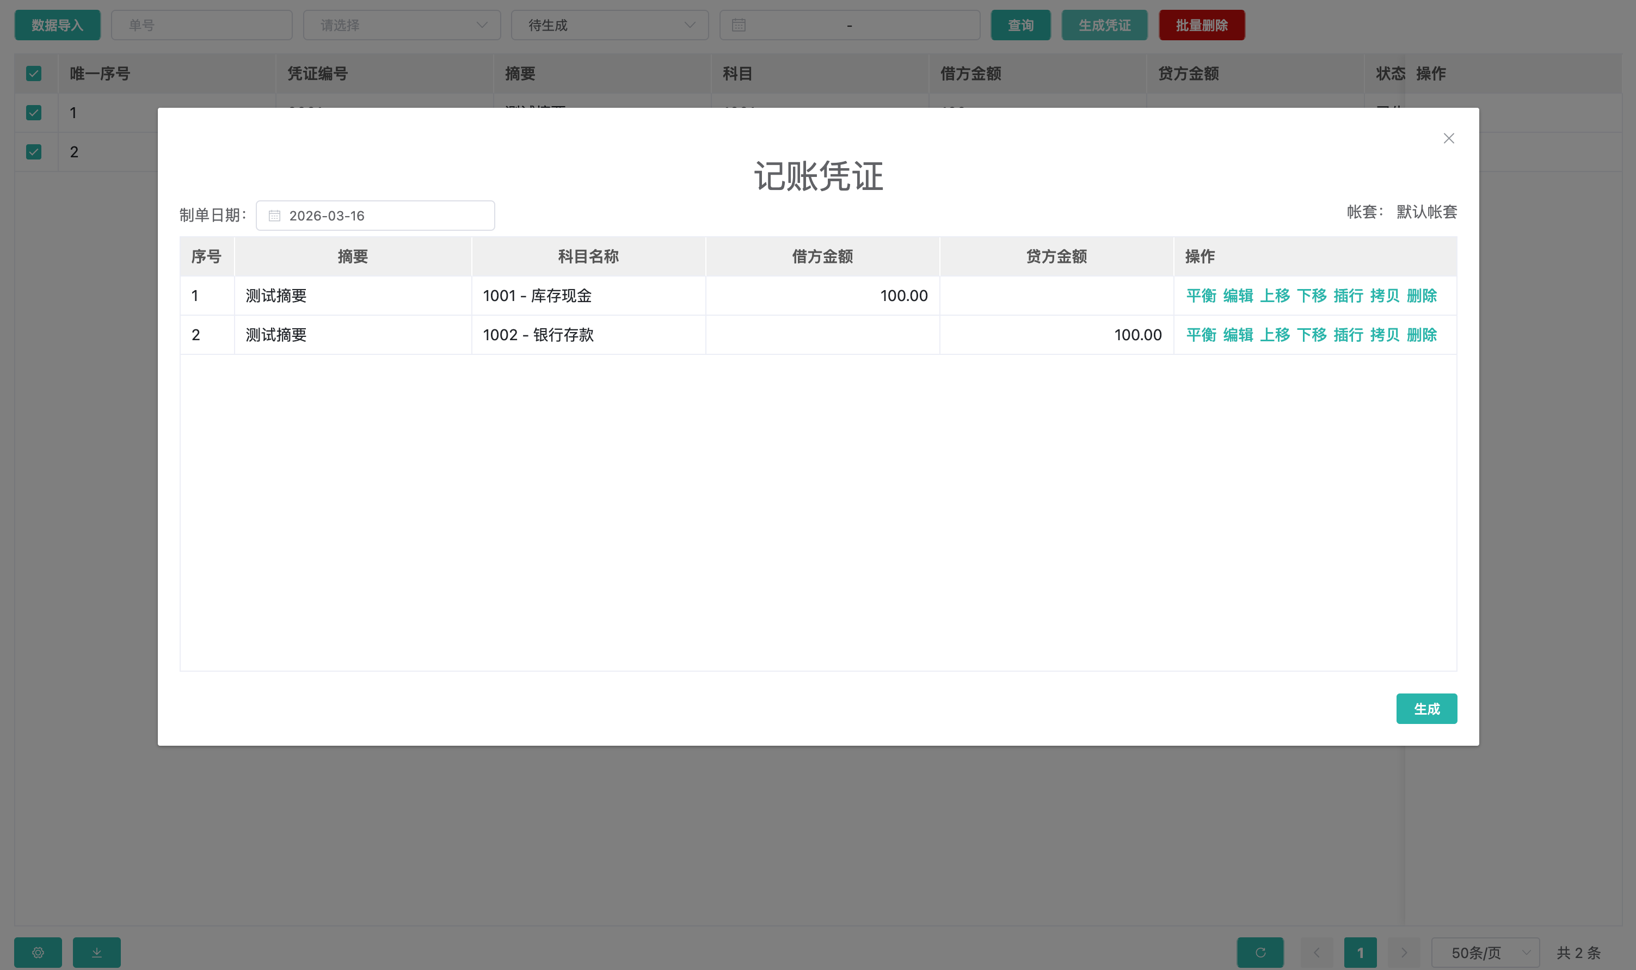The height and width of the screenshot is (970, 1636).
Task: Click calendar icon in 制单日期 field
Action: click(x=274, y=216)
